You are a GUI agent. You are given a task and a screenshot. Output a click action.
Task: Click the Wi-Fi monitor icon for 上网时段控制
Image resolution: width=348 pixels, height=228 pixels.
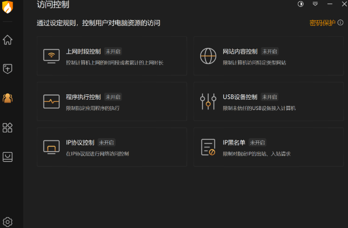[x=51, y=56]
